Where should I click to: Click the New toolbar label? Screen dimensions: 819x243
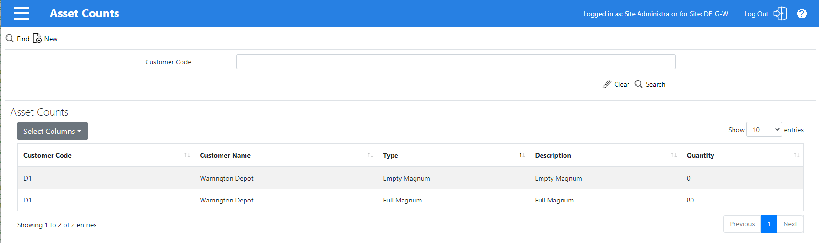pos(51,39)
